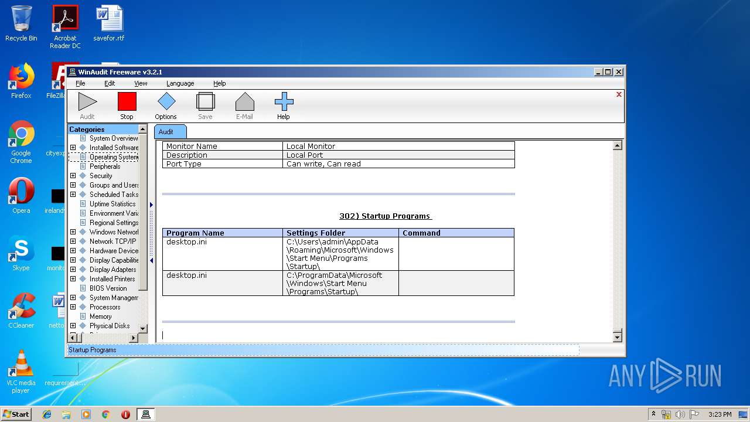The height and width of the screenshot is (422, 750).
Task: Open the Edit menu
Action: pyautogui.click(x=110, y=83)
